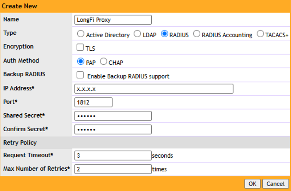
Task: Click the Request Timeout seconds field
Action: tap(113, 156)
